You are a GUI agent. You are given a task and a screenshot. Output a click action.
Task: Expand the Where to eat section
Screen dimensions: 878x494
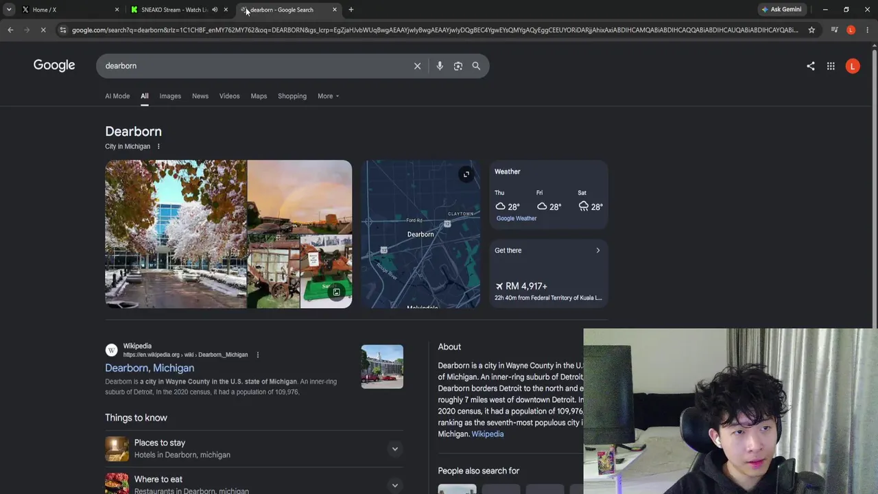tap(394, 485)
